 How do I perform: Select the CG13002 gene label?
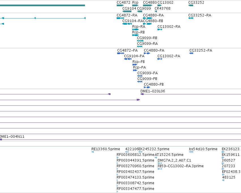165,3
